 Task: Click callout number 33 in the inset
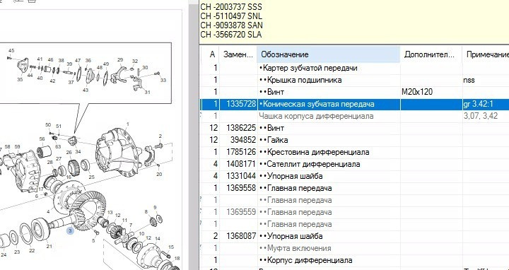[163, 80]
